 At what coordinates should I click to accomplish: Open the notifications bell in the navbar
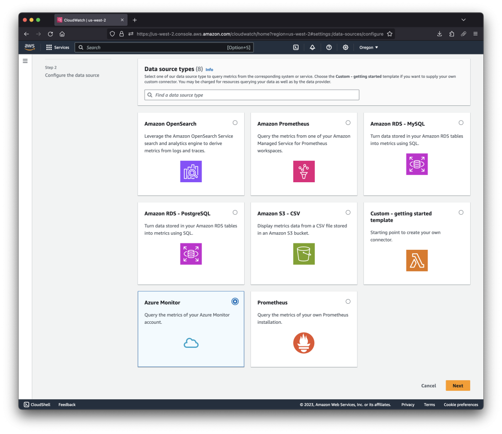(313, 47)
